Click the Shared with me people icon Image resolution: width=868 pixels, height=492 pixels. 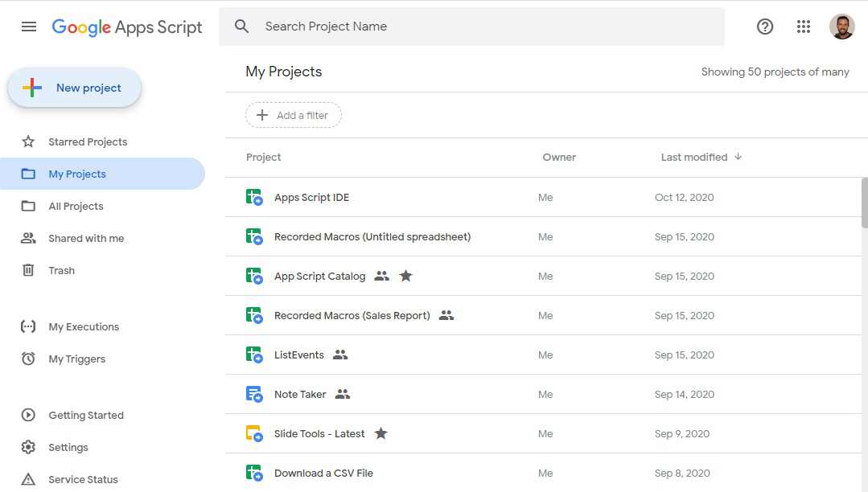tap(28, 238)
